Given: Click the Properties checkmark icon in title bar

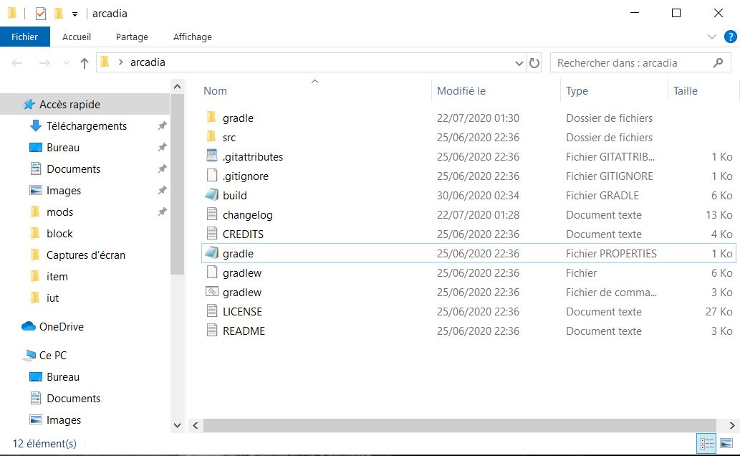Looking at the screenshot, I should (x=41, y=14).
